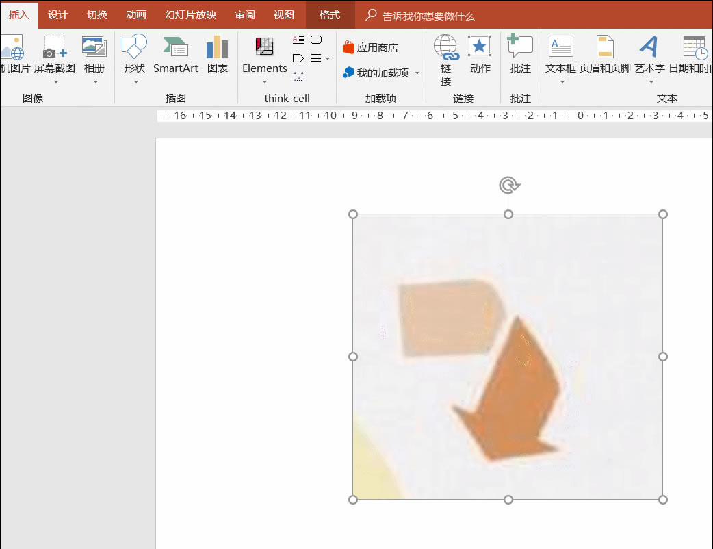The width and height of the screenshot is (713, 549).
Task: Expand the 形状 shapes dropdown
Action: click(135, 82)
